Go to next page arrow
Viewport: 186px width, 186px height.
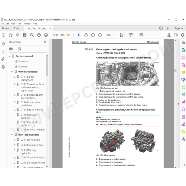pyautogui.click(x=46, y=35)
